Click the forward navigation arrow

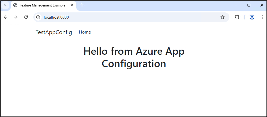pyautogui.click(x=16, y=17)
